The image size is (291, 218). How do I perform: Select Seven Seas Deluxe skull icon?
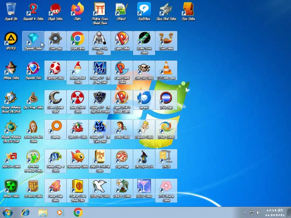pos(144,70)
